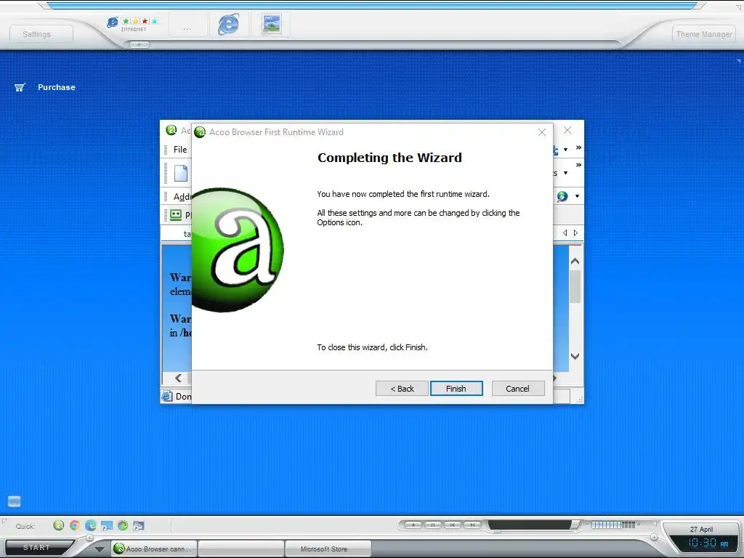
Task: Launch Edge from Quick launch
Action: [91, 525]
